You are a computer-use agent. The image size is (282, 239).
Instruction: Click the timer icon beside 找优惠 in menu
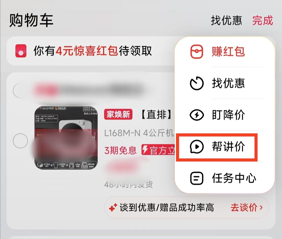tap(197, 83)
